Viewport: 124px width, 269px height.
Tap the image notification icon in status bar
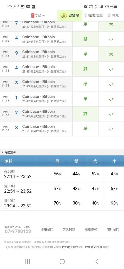point(23,7)
